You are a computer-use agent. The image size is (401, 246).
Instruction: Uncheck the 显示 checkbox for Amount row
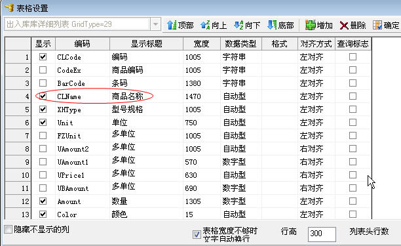tap(43, 201)
